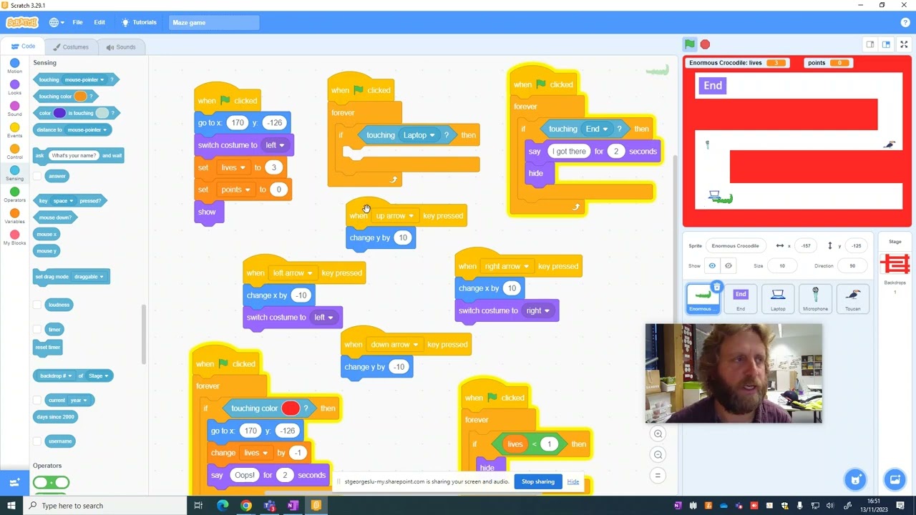Open the Looks blocks category
Viewport: 916px width, 515px height.
[x=14, y=88]
